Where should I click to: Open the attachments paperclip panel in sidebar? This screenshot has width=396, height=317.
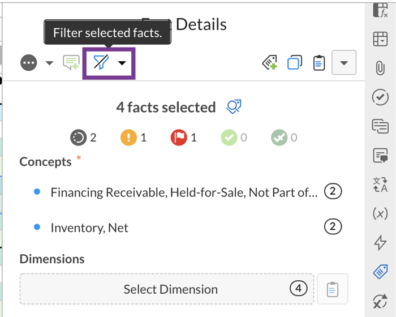[380, 68]
